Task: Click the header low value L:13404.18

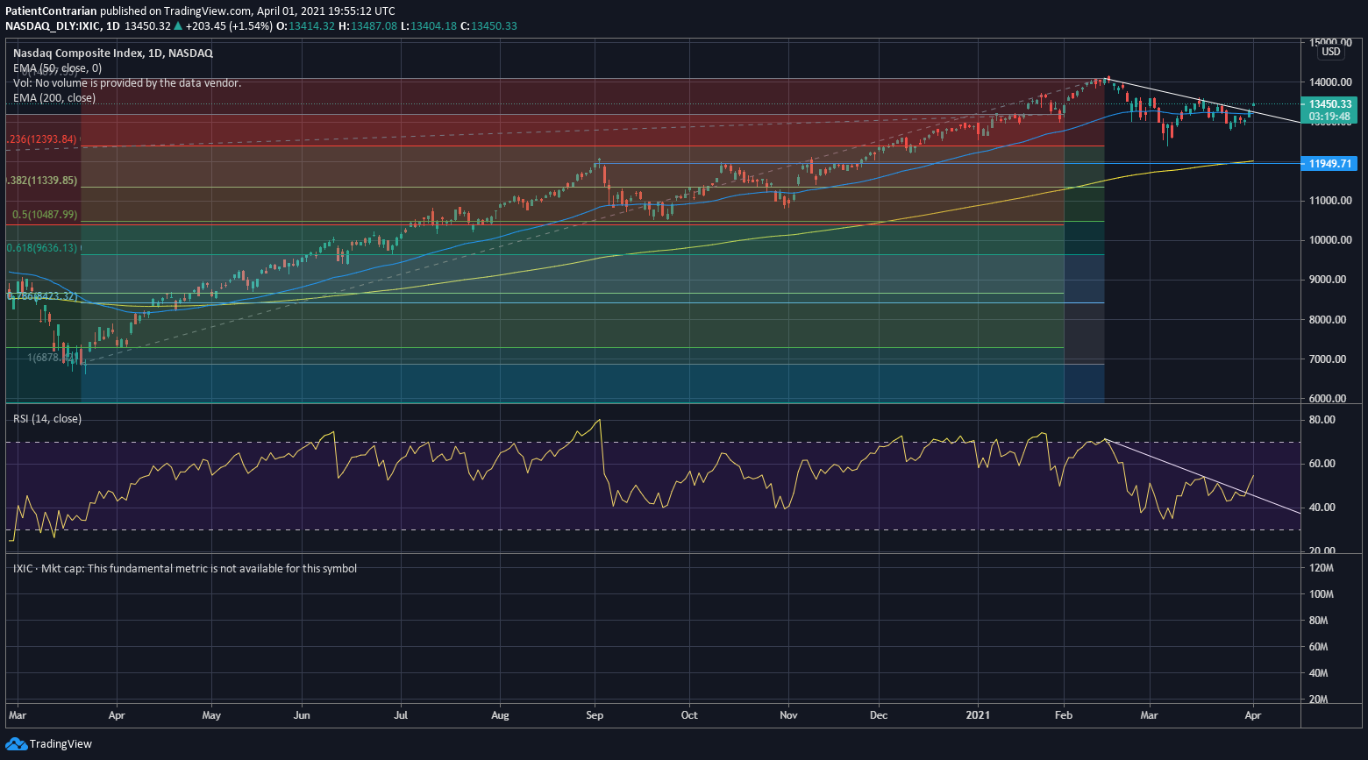Action: coord(428,26)
